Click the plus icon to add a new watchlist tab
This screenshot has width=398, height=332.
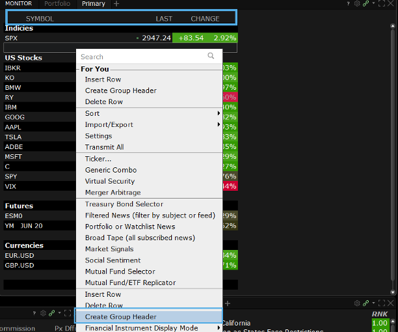point(116,4)
